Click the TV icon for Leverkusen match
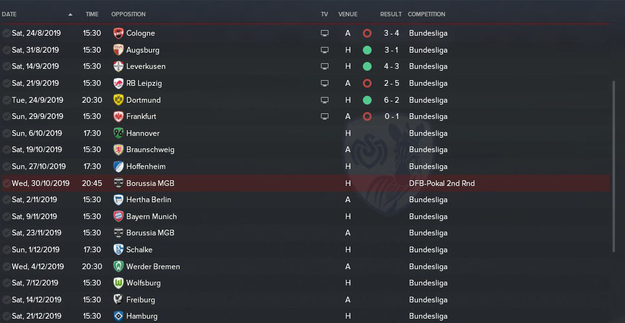Viewport: 625px width, 323px height. click(x=325, y=66)
